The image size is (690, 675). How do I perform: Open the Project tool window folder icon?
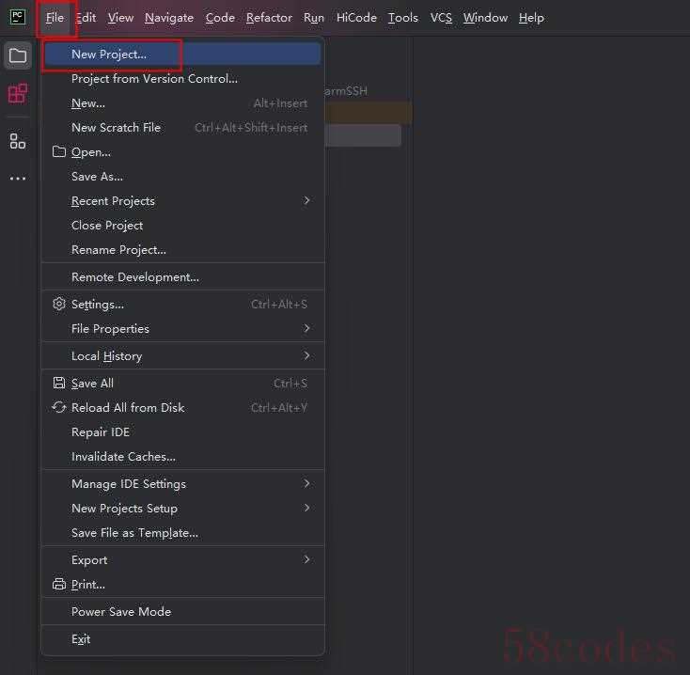pos(18,55)
